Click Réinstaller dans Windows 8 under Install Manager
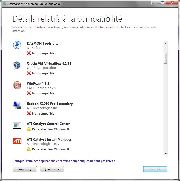Screen dimensions: 180x181 coord(50,149)
